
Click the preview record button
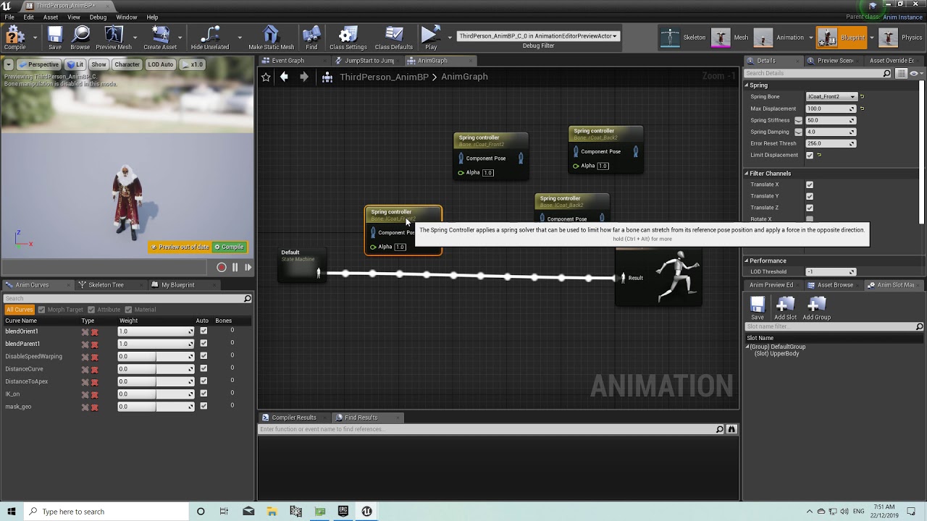(222, 268)
